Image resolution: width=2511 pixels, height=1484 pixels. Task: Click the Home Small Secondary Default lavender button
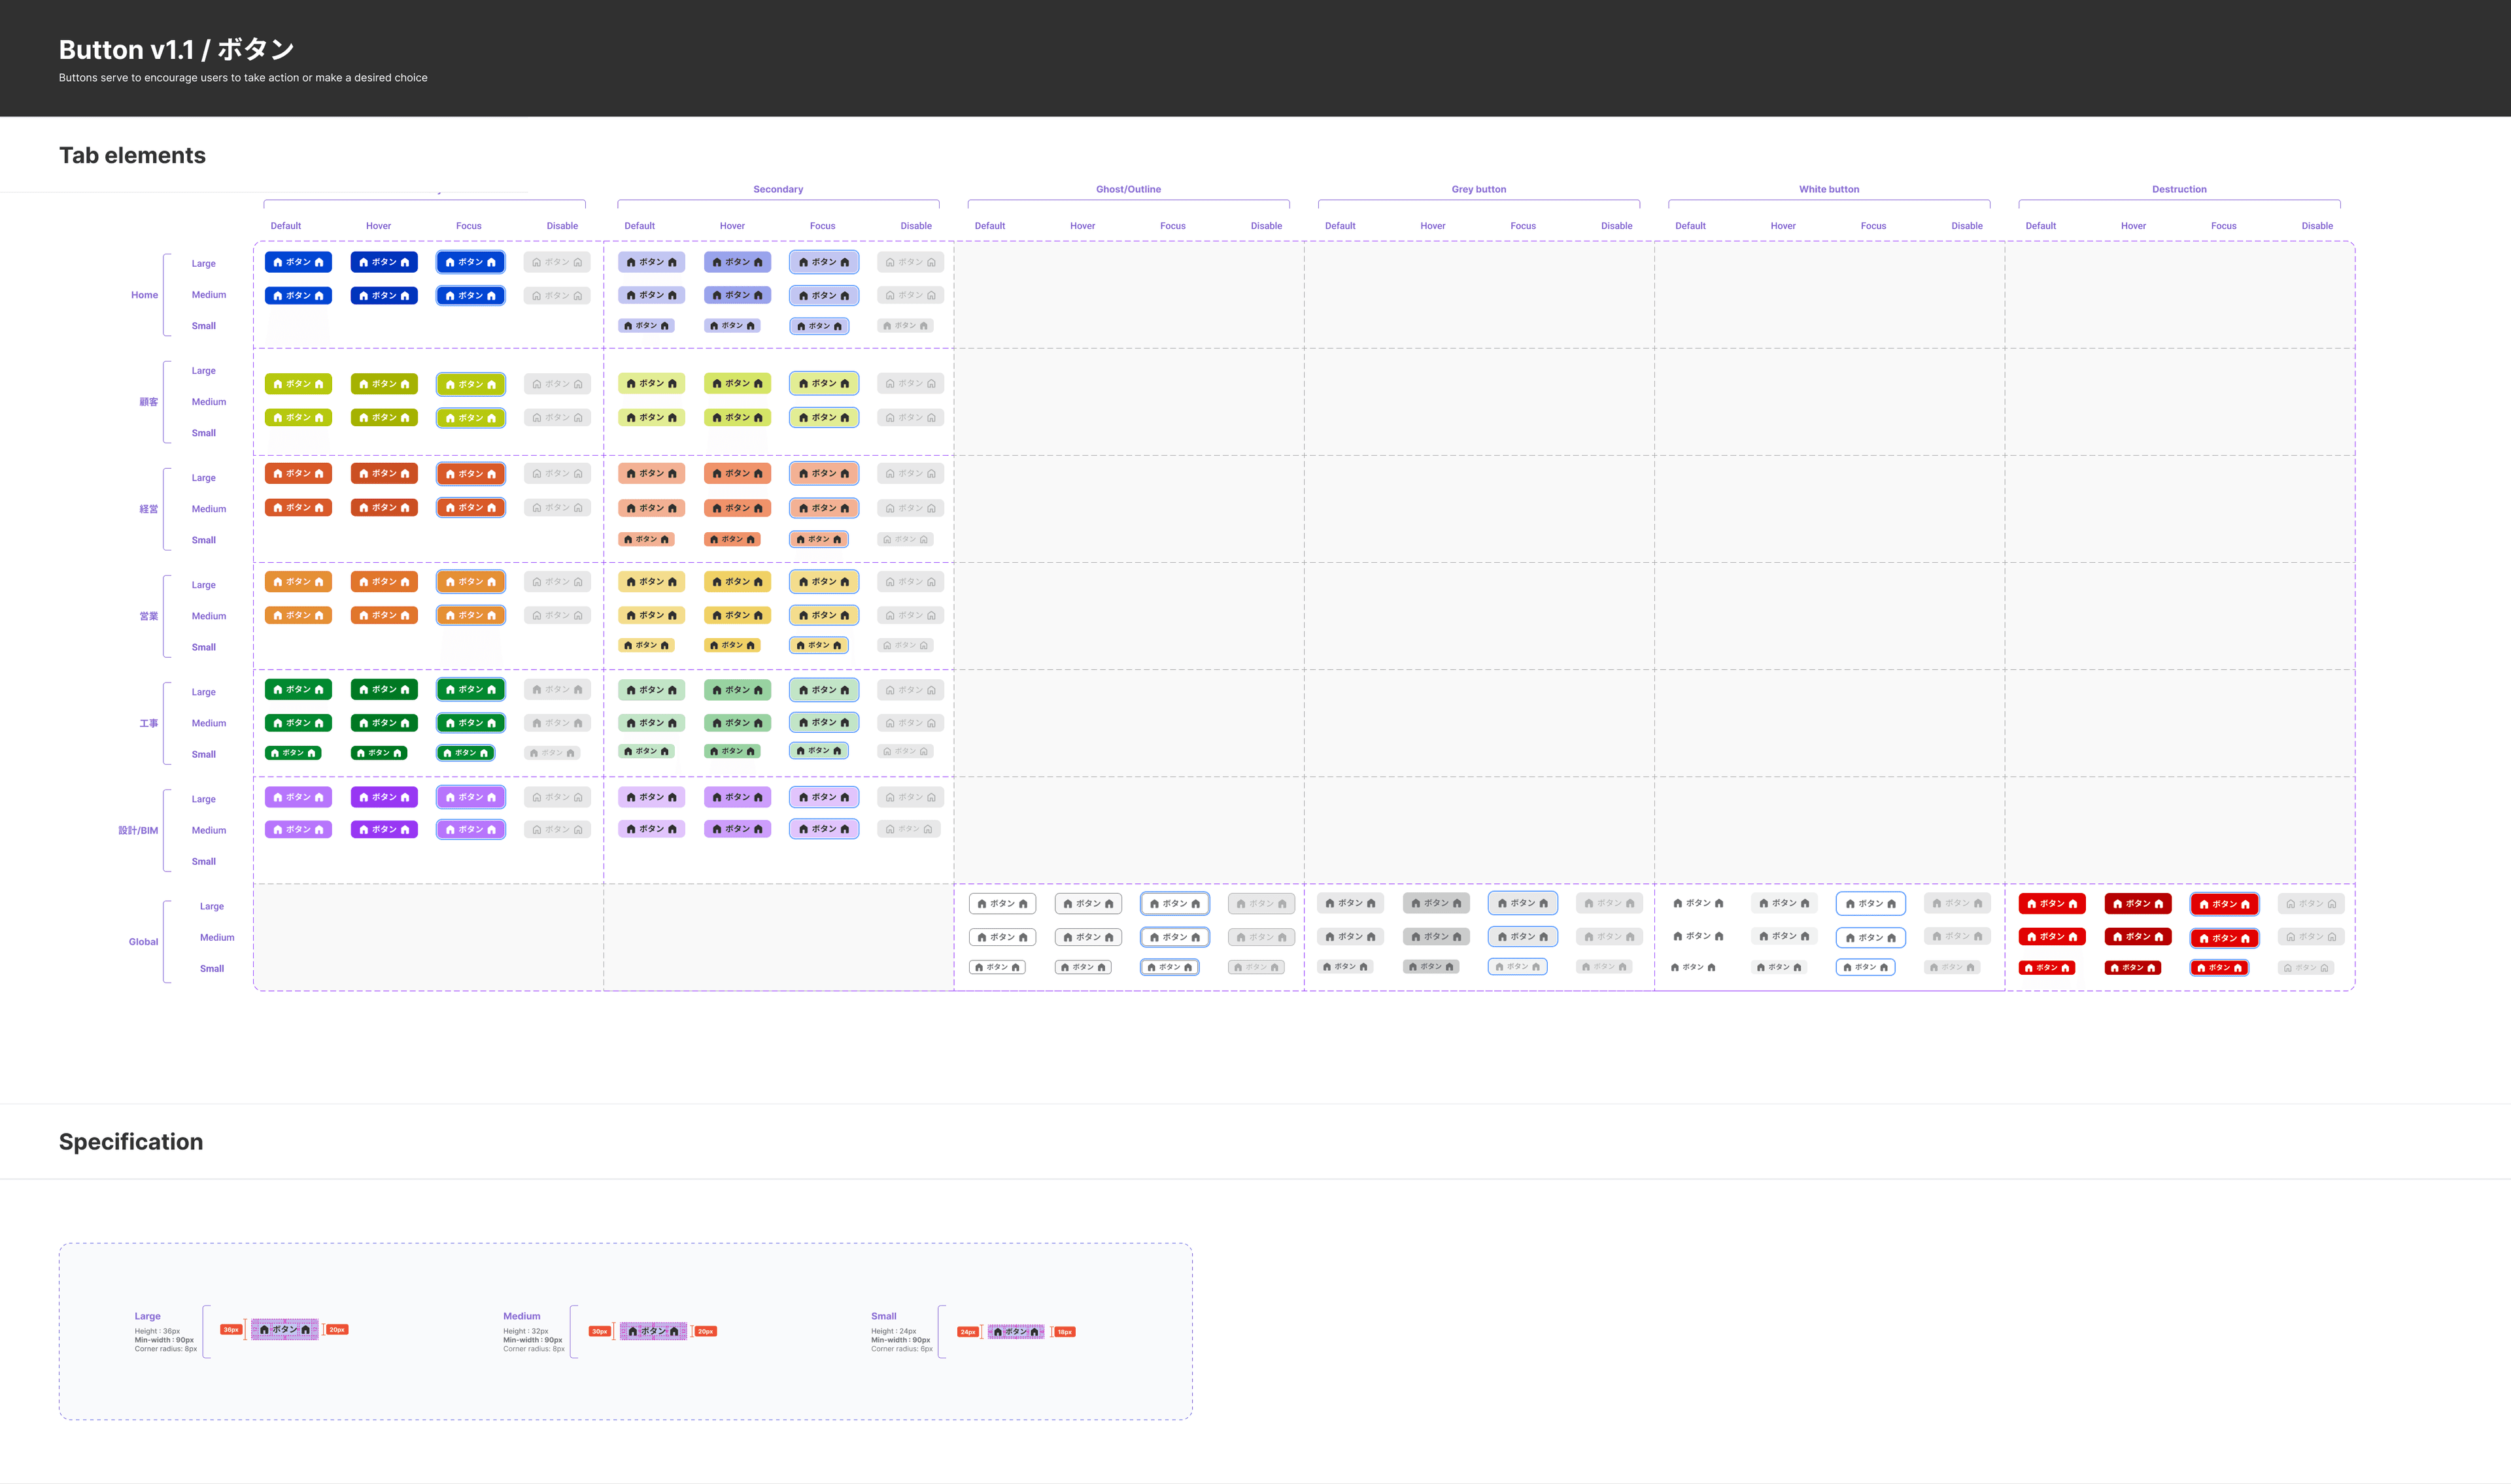(646, 326)
